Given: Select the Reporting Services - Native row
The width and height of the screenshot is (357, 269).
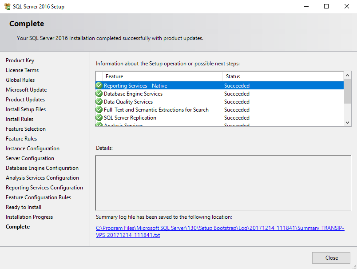Looking at the screenshot, I should click(219, 85).
